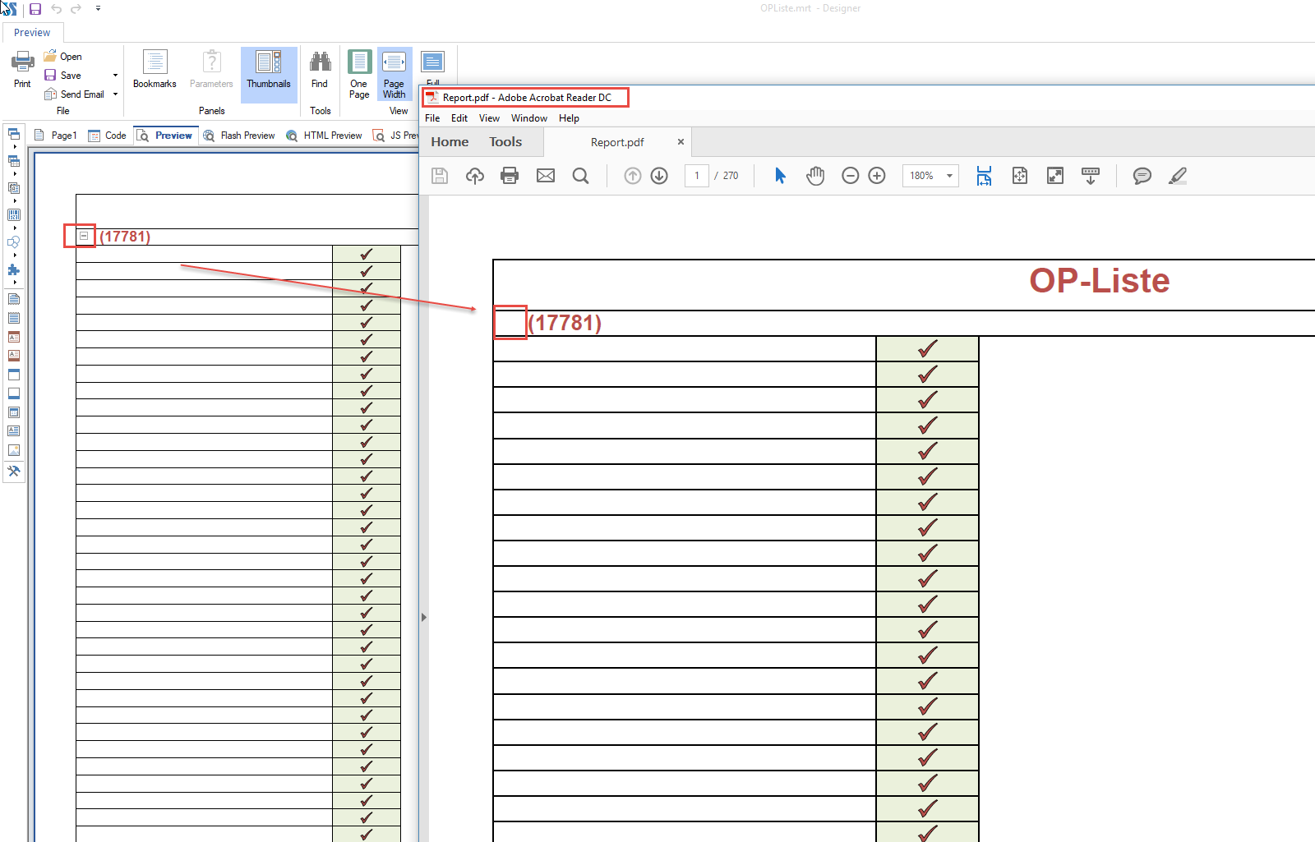Click the barcode toolbox icon
The image size is (1315, 842).
14,215
